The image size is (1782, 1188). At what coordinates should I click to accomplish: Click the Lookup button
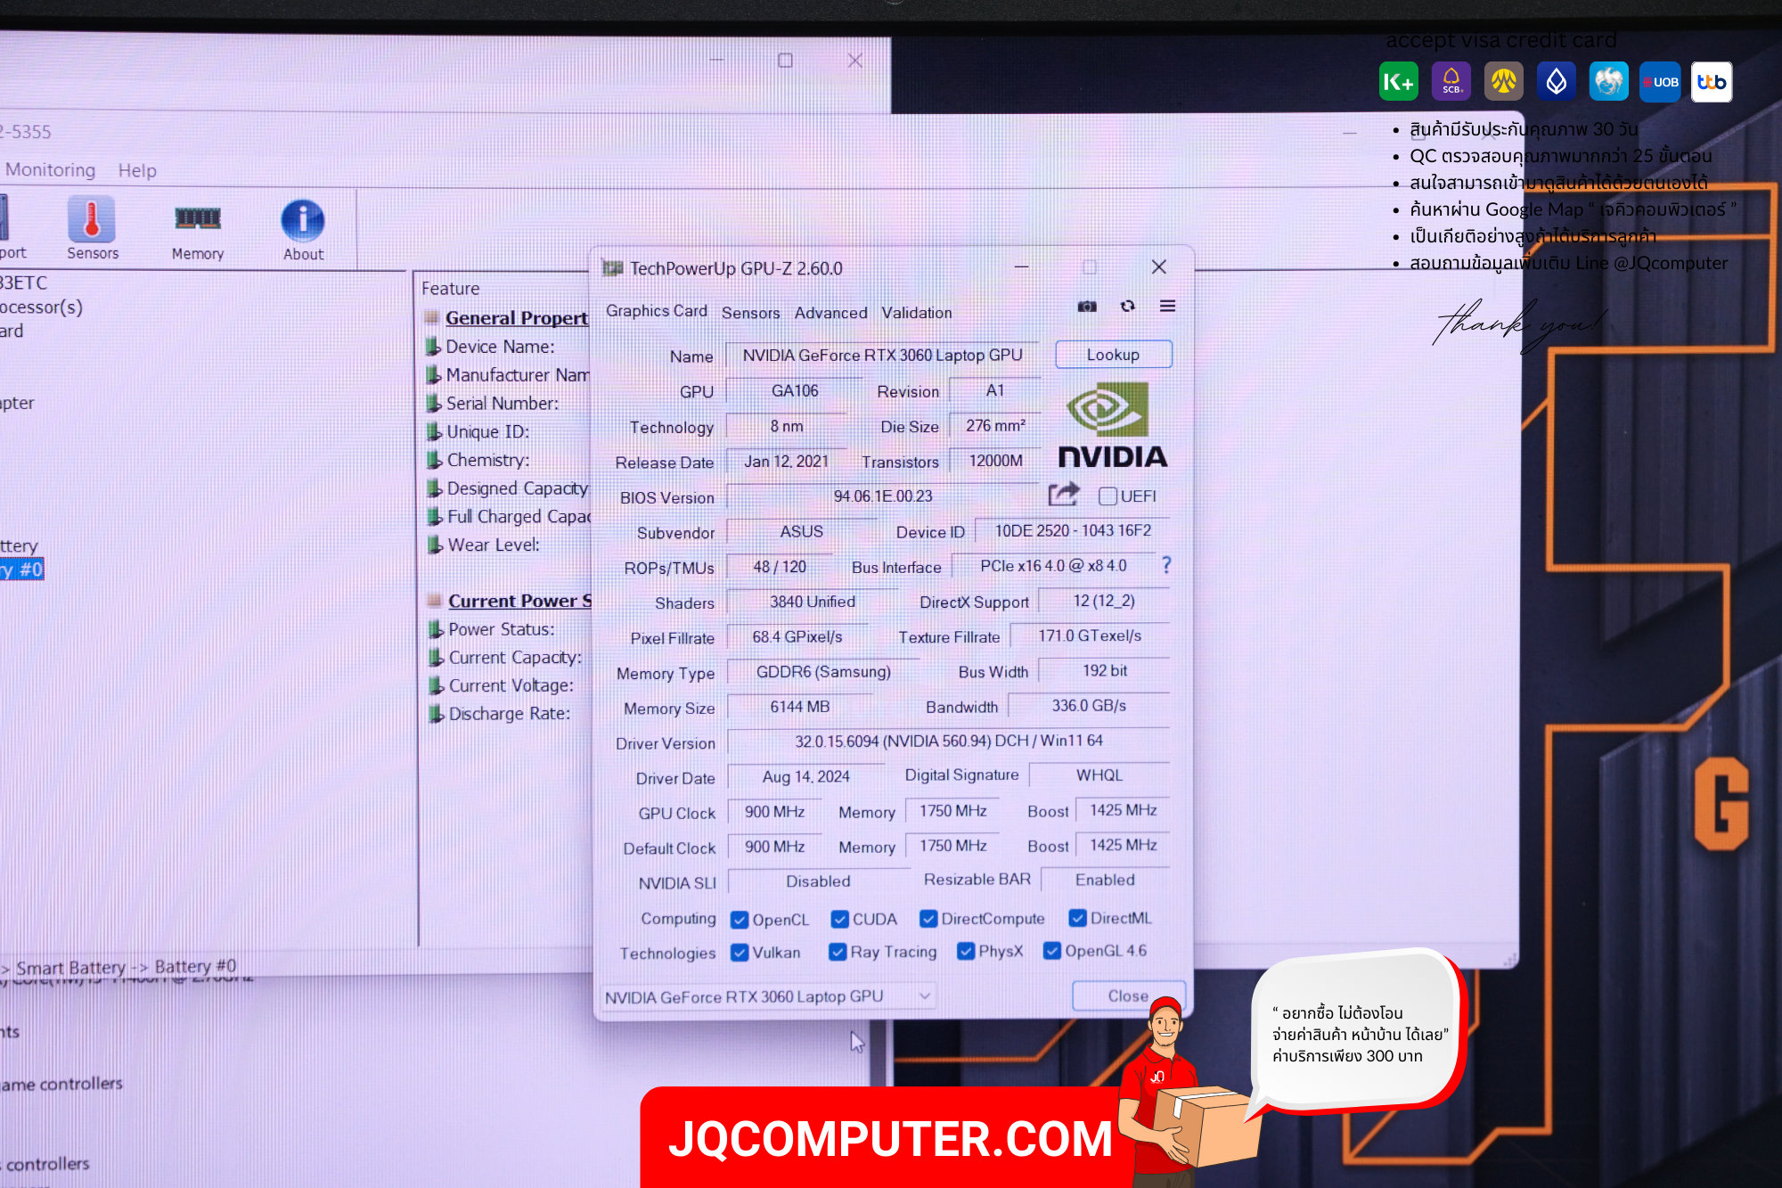(1114, 355)
